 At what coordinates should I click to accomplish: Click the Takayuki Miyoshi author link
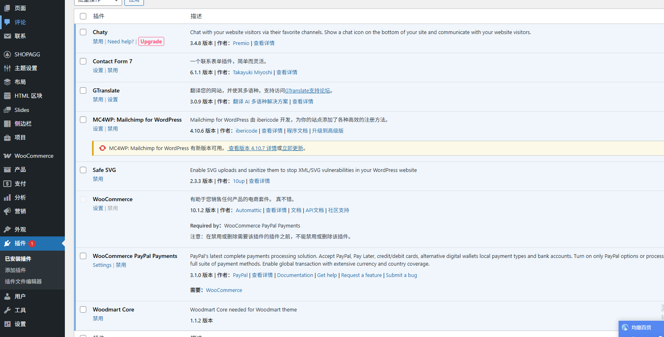point(253,72)
